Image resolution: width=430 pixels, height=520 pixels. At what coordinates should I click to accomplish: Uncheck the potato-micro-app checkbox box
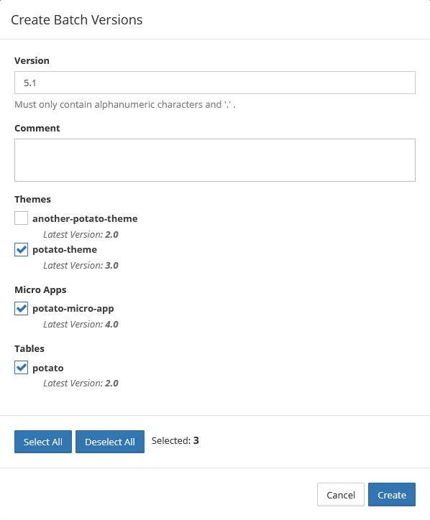click(x=21, y=308)
